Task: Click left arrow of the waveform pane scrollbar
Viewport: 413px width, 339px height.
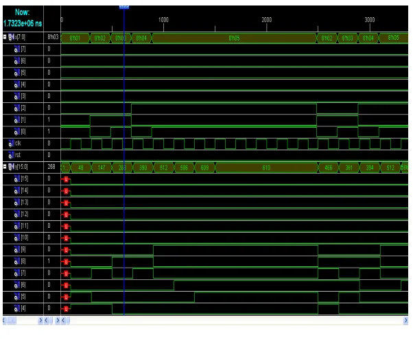Action: pos(63,320)
